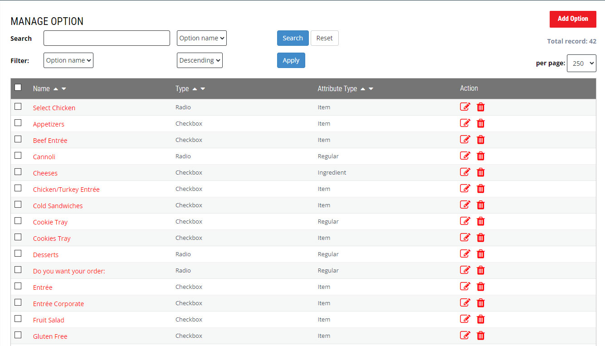Click the Total record: 42 text

[x=571, y=41]
